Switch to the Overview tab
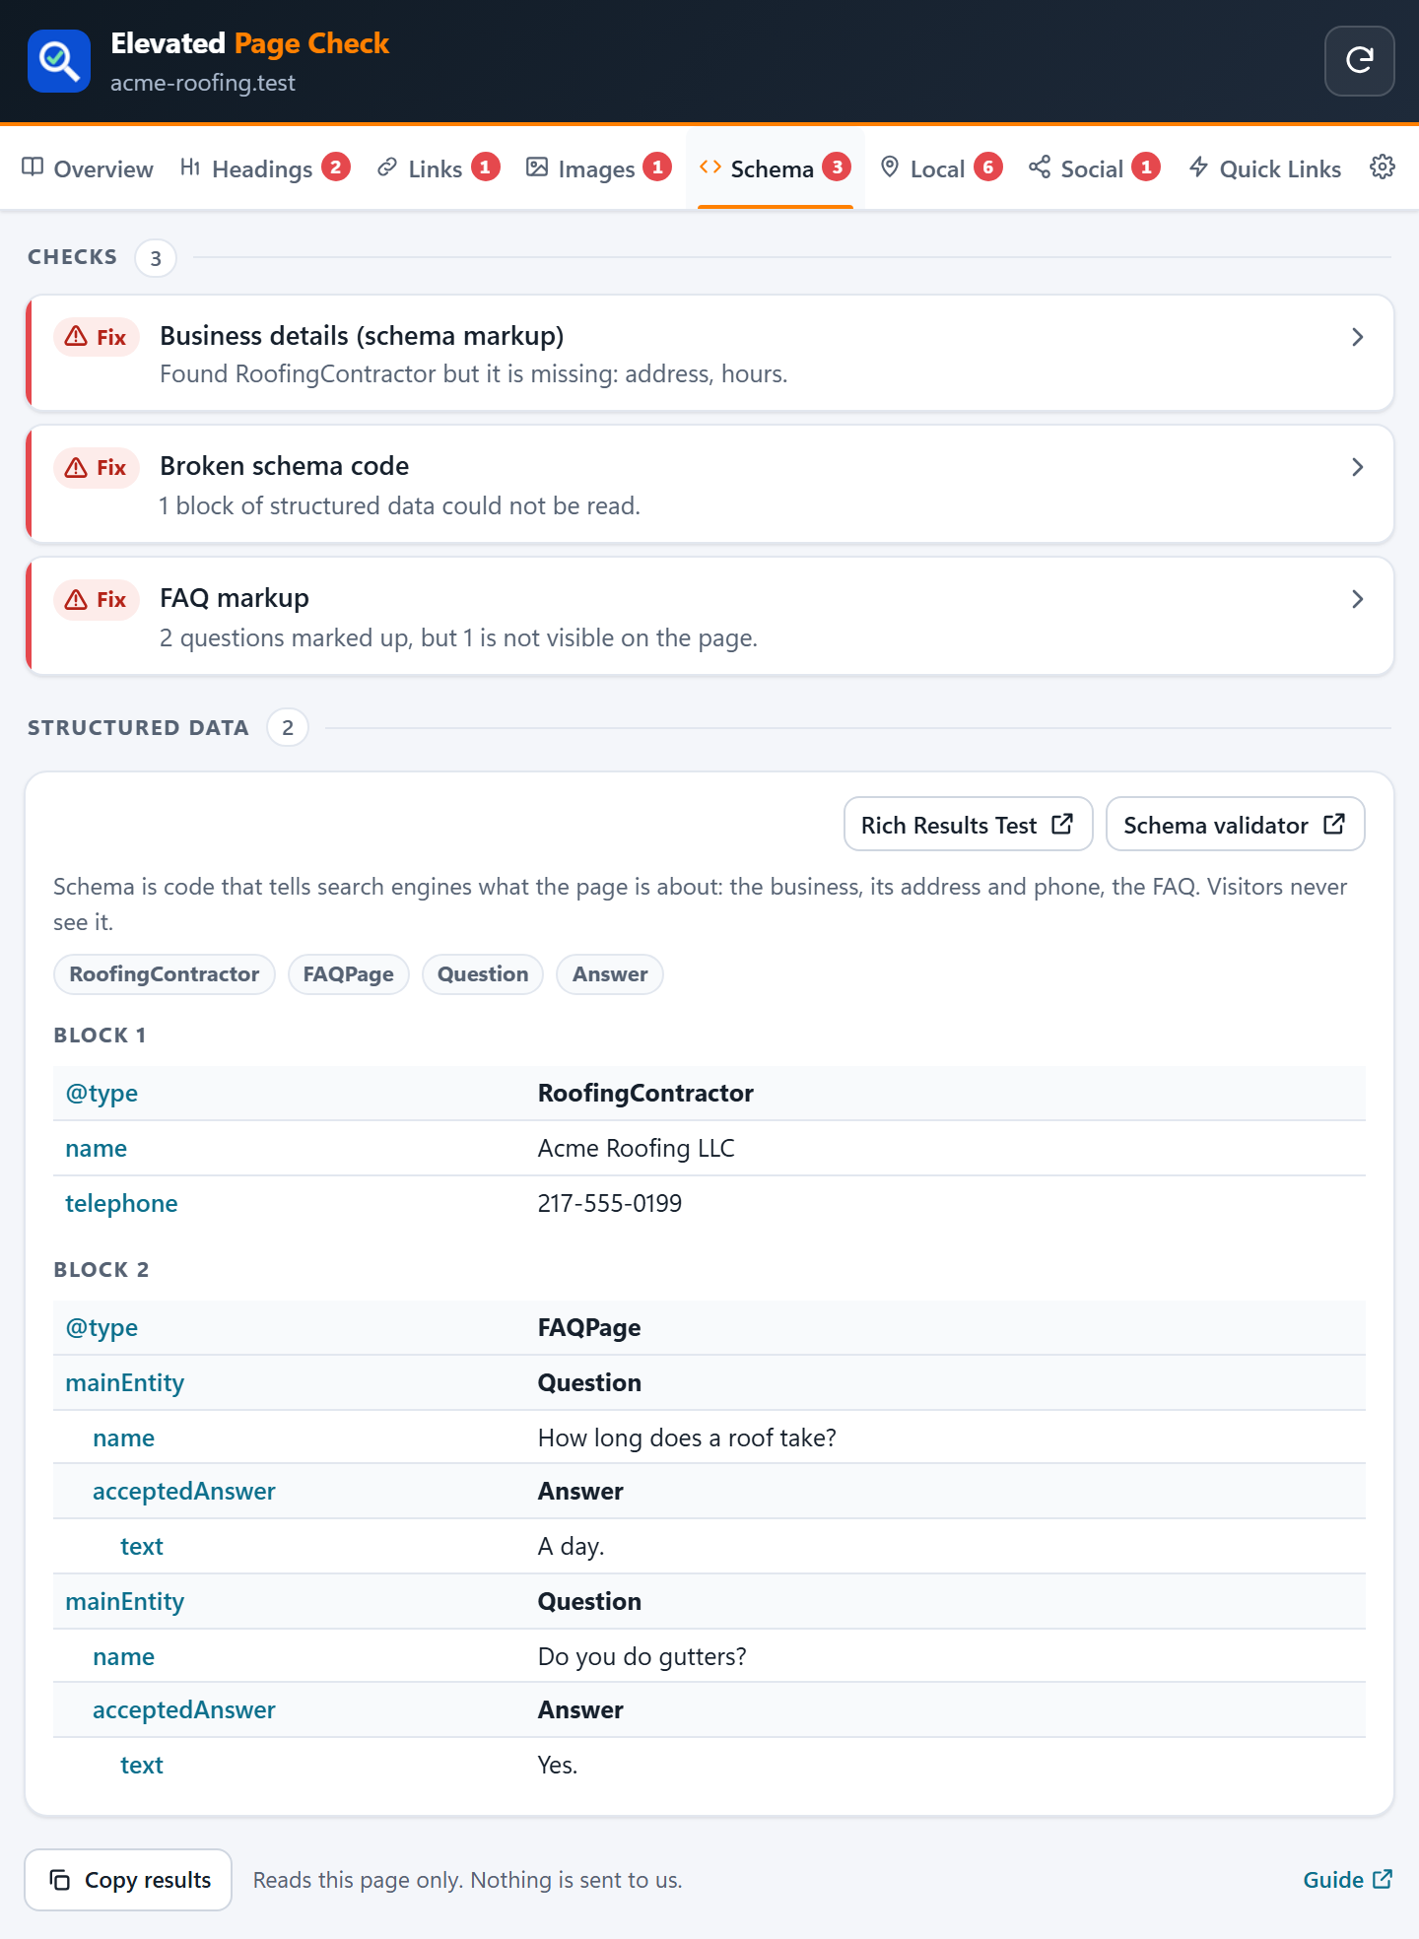The height and width of the screenshot is (1939, 1419). [88, 168]
